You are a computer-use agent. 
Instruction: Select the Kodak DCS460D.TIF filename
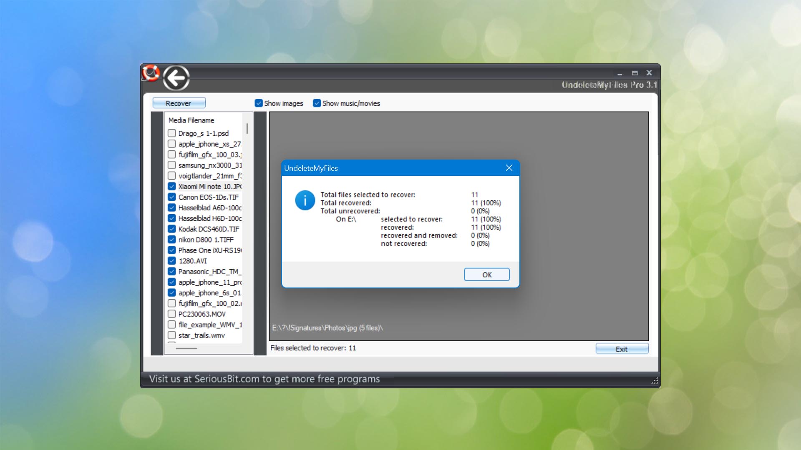pos(209,229)
